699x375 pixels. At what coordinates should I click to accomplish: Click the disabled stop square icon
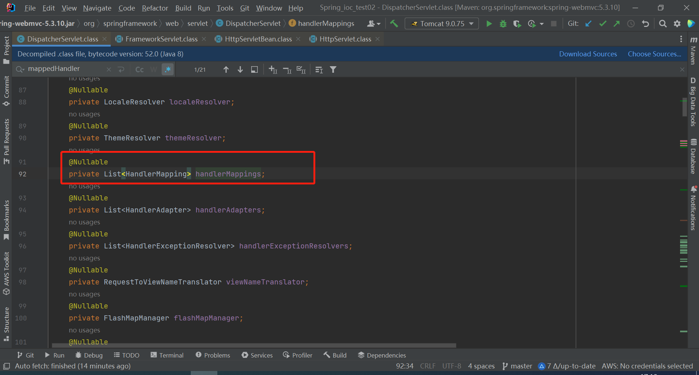coord(554,24)
